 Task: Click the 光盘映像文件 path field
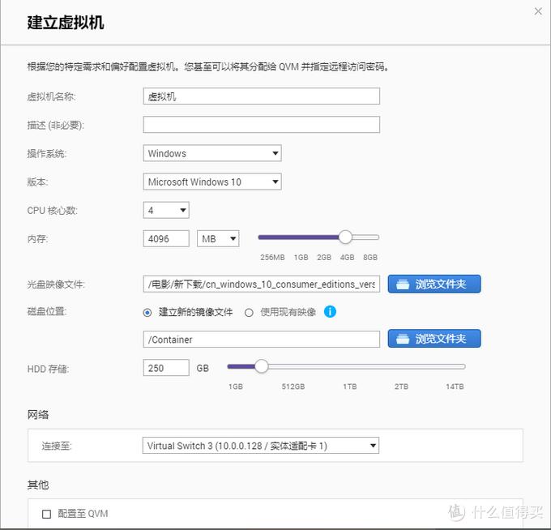pos(262,284)
